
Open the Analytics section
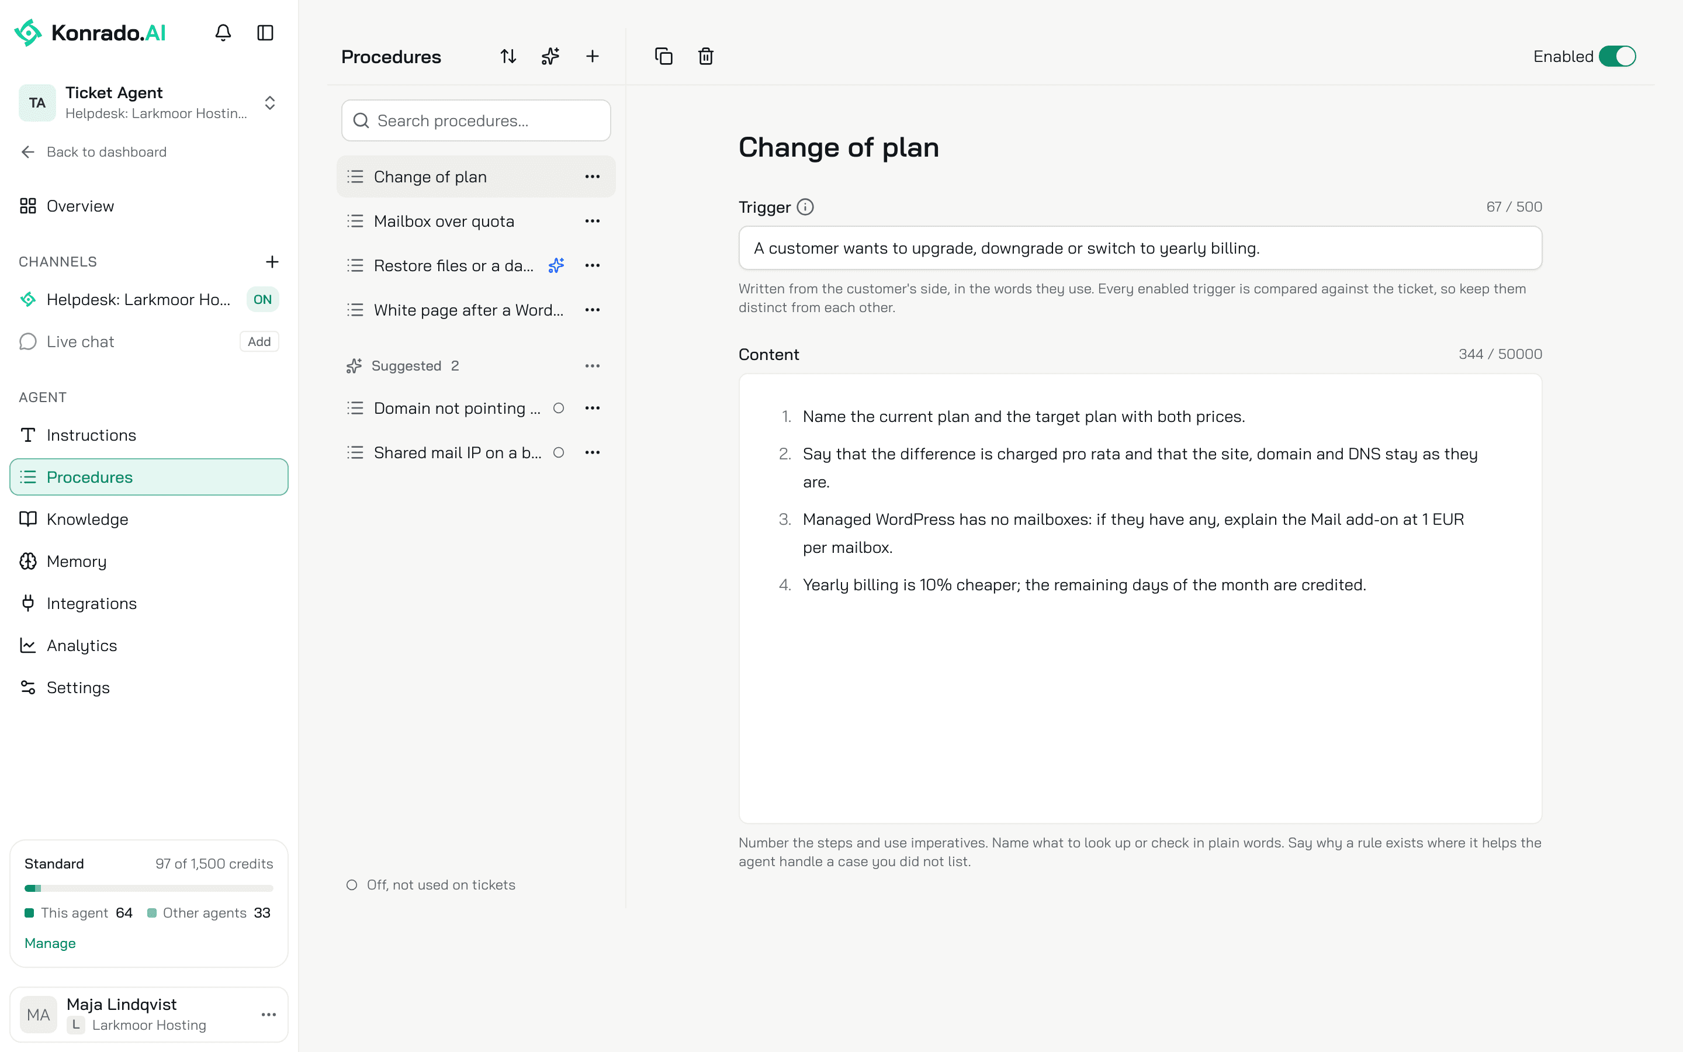[x=149, y=646]
